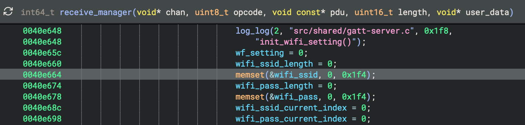This screenshot has height=125, width=525.
Task: Click the uint8_t type of the opcode parameter
Action: click(x=212, y=12)
